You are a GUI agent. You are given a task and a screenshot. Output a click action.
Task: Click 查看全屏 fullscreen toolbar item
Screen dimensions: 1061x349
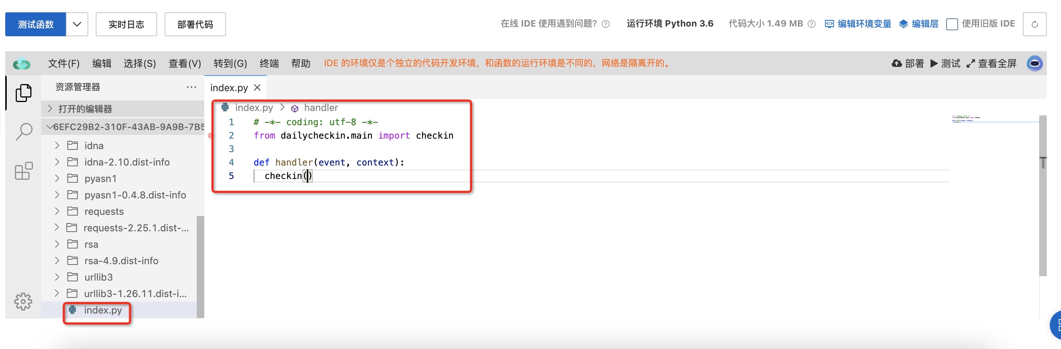991,64
